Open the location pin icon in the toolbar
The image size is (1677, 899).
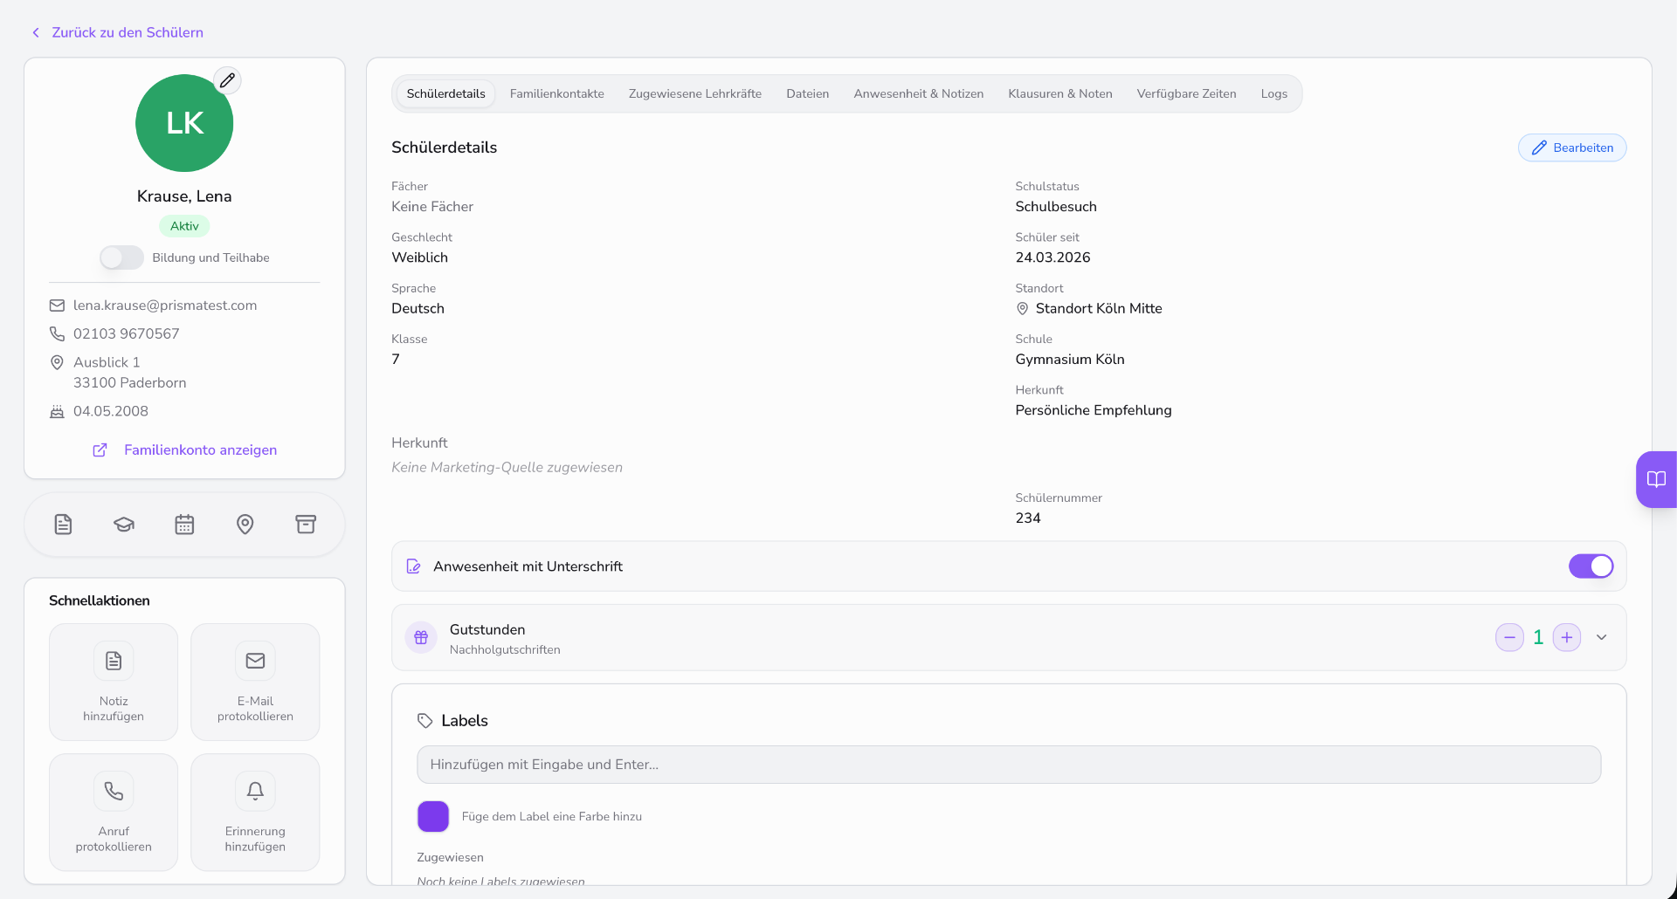click(x=245, y=525)
